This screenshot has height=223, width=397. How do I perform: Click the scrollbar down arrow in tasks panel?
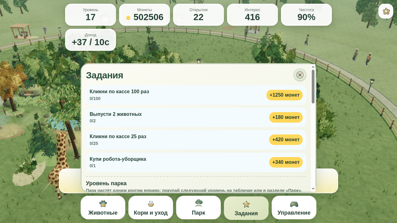(313, 189)
